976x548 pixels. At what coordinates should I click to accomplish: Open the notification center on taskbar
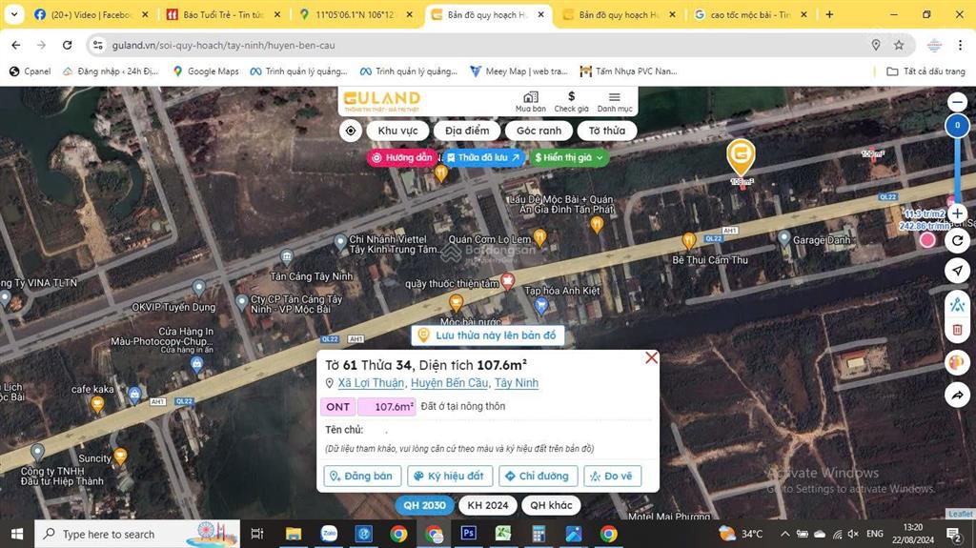click(953, 534)
